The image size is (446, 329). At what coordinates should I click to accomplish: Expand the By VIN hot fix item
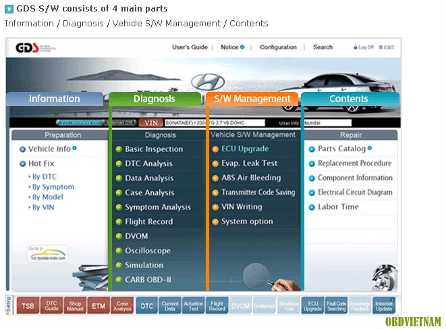pos(43,207)
